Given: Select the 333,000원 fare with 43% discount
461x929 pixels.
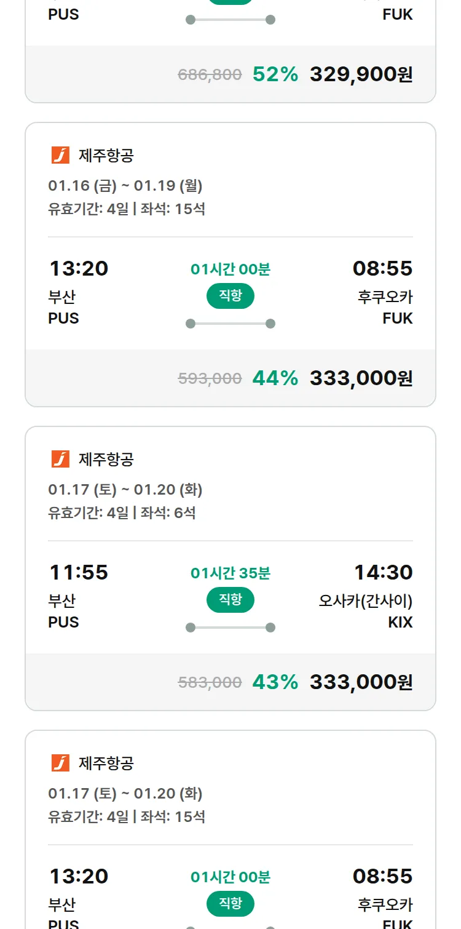Looking at the screenshot, I should click(361, 682).
